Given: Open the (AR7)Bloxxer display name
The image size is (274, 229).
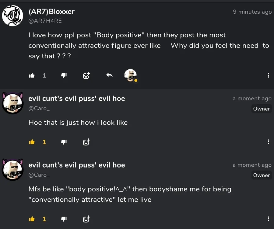Looking at the screenshot, I should tap(51, 12).
